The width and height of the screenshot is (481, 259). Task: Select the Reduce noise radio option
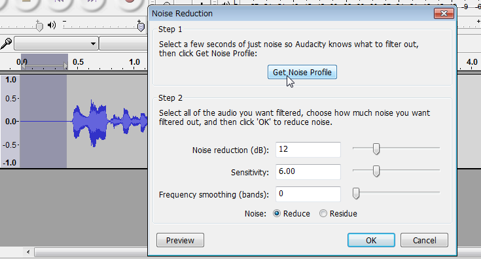tap(277, 213)
